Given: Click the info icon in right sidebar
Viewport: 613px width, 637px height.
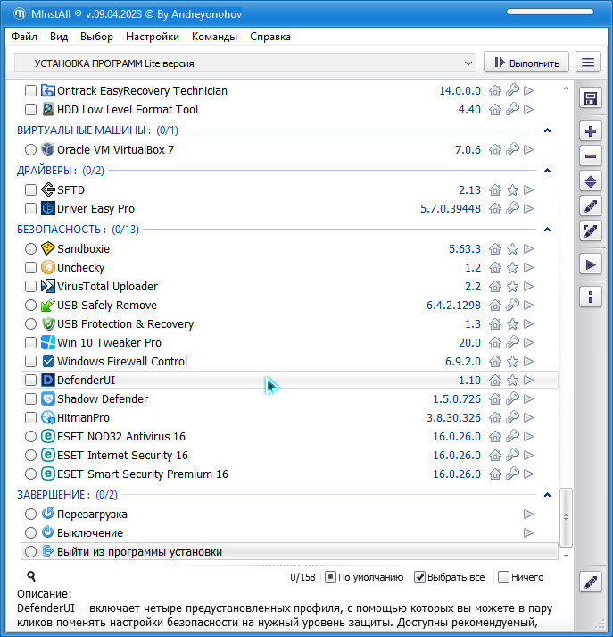Looking at the screenshot, I should pyautogui.click(x=590, y=296).
